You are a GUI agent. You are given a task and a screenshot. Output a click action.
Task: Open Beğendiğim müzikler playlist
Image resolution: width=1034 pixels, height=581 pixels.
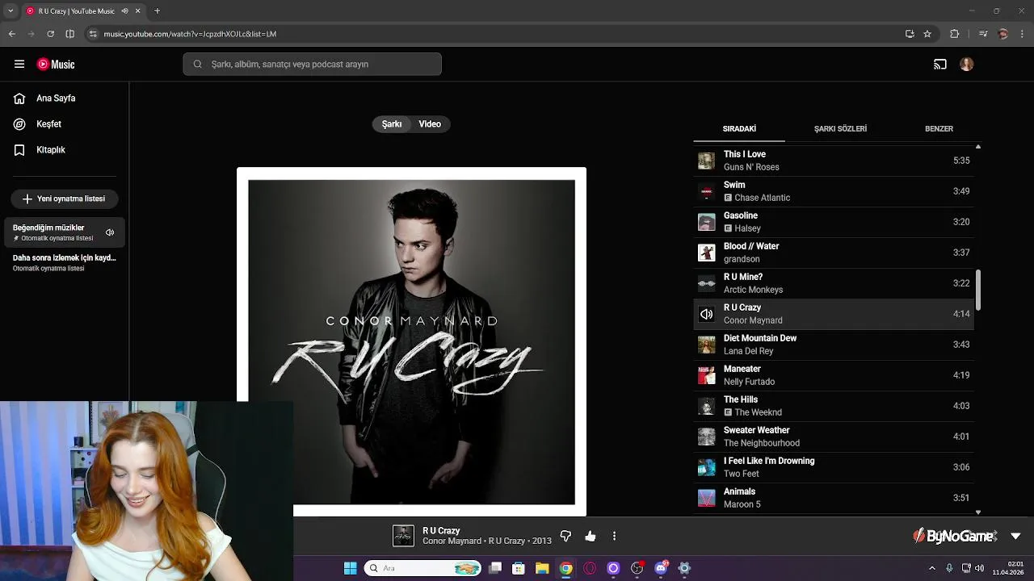65,232
